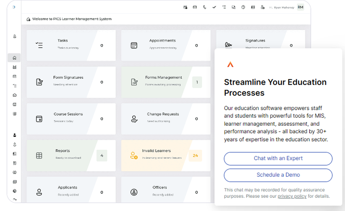The height and width of the screenshot is (211, 345).
Task: Click the user settings icon in the top toolbar
Action: tap(262, 7)
